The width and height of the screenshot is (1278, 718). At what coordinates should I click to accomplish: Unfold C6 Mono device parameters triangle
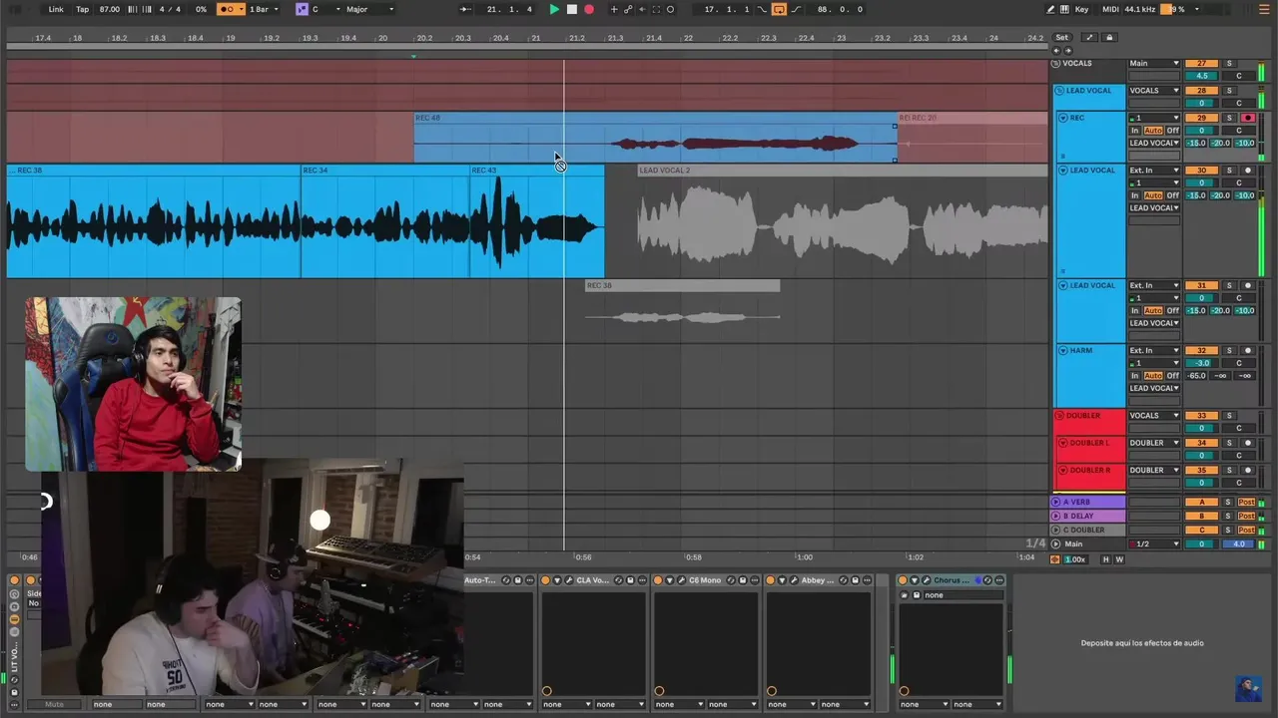coord(669,580)
